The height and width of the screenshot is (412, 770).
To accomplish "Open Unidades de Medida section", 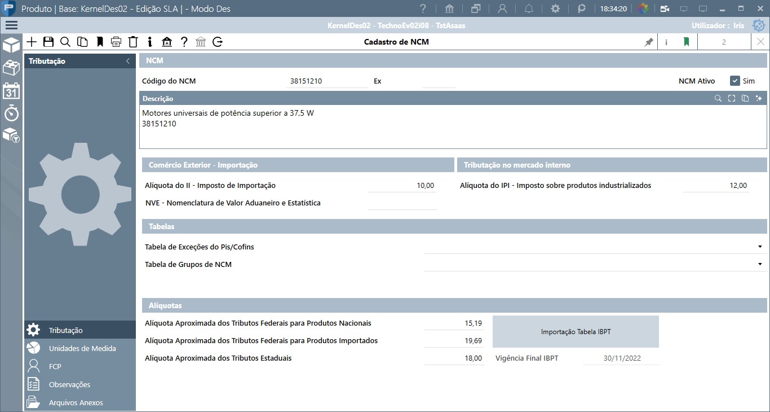I will click(x=80, y=348).
